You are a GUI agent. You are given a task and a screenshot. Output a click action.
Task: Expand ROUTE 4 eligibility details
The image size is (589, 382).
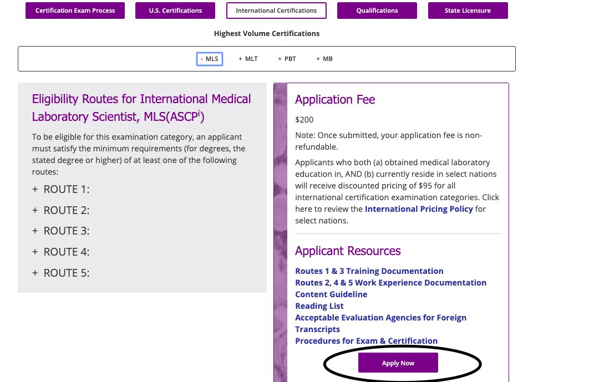click(61, 252)
